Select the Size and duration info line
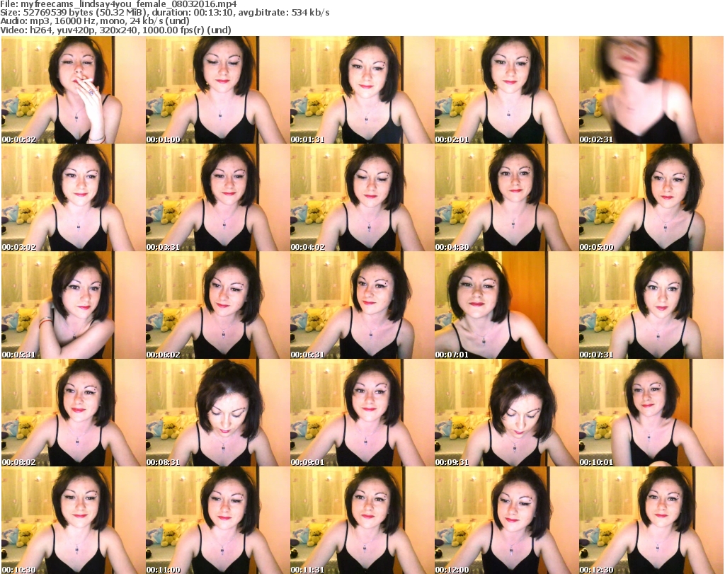This screenshot has width=725, height=574. click(165, 13)
